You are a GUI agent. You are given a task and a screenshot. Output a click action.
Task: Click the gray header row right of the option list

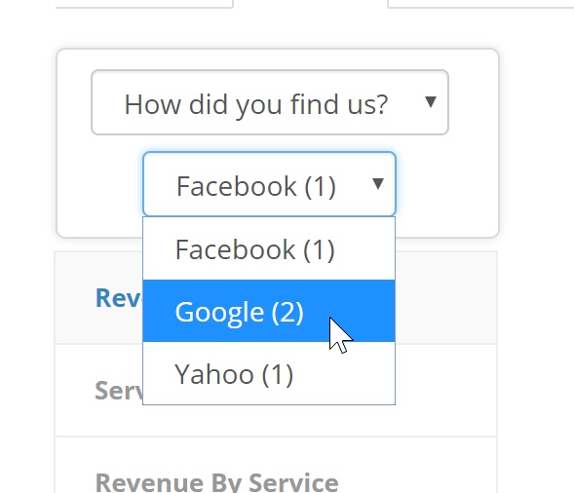445,297
